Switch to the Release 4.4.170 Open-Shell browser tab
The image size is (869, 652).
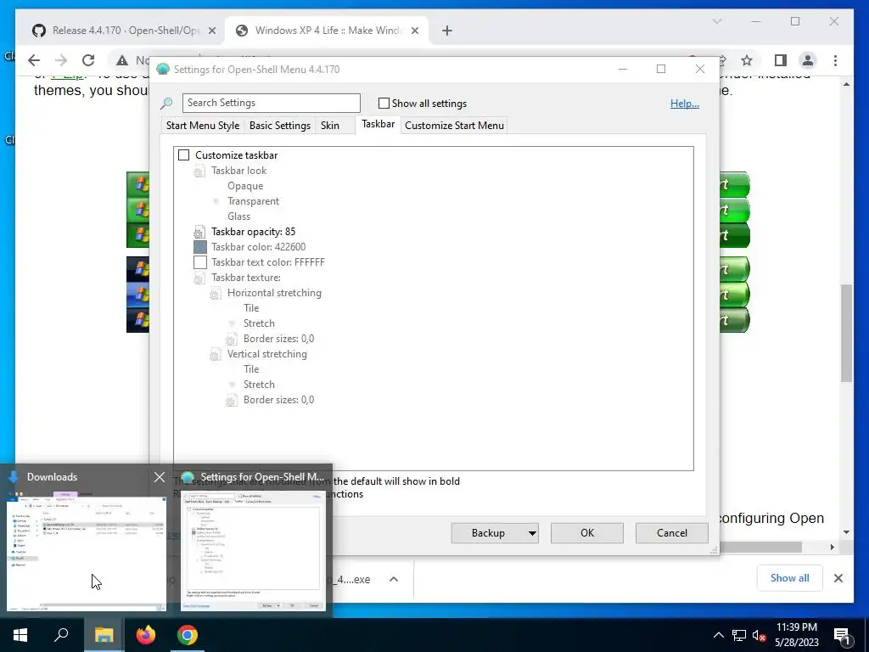tap(124, 31)
